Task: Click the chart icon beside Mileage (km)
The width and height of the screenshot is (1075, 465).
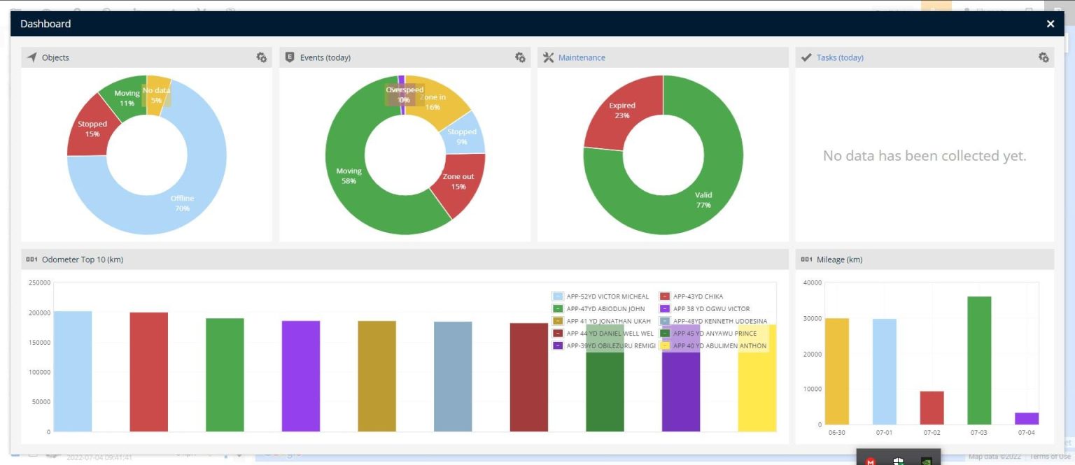Action: [805, 259]
